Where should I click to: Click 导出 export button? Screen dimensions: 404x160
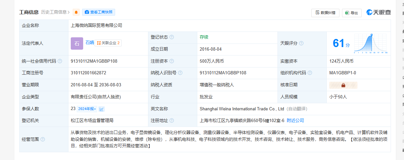click(352, 13)
